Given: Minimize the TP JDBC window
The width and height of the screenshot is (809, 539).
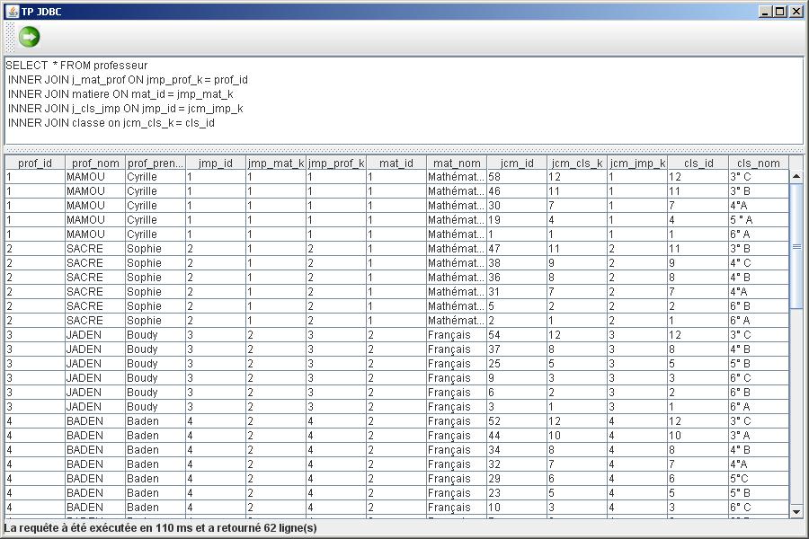Looking at the screenshot, I should click(766, 12).
